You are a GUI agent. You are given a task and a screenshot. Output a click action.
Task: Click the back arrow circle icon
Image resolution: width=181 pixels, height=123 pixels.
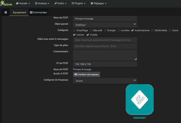click(x=6, y=12)
